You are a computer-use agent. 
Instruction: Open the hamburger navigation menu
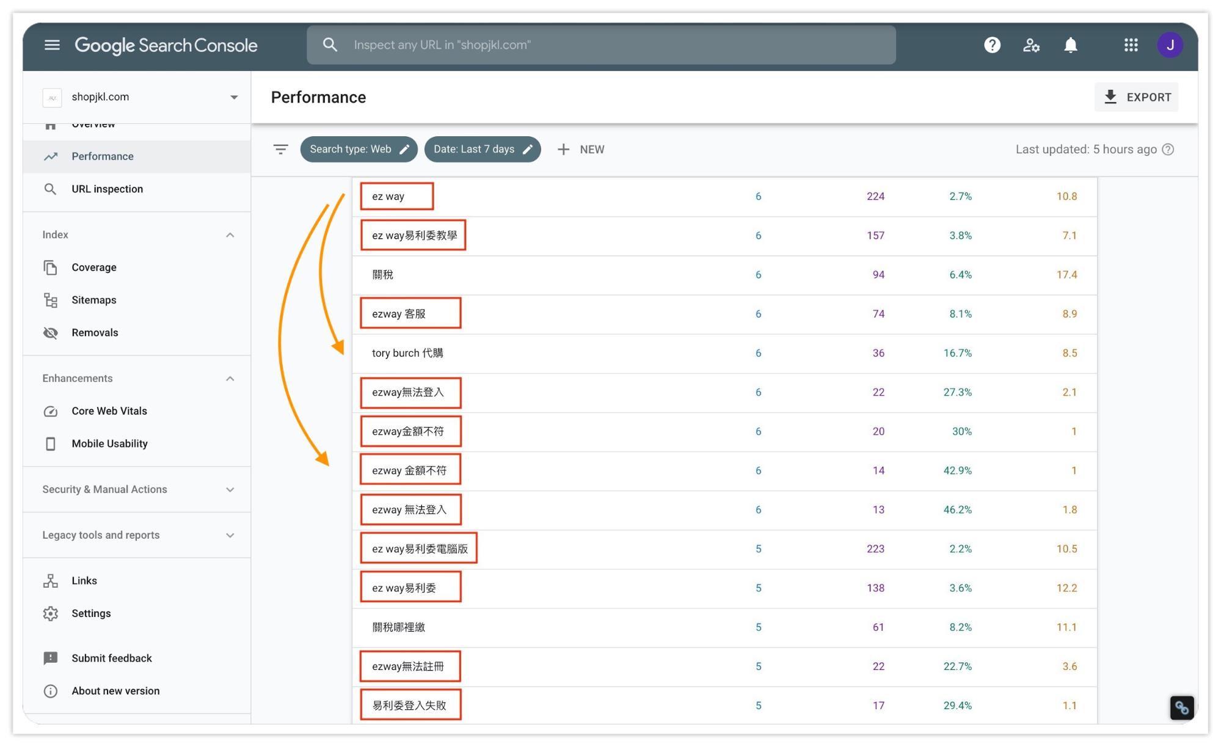pyautogui.click(x=52, y=45)
